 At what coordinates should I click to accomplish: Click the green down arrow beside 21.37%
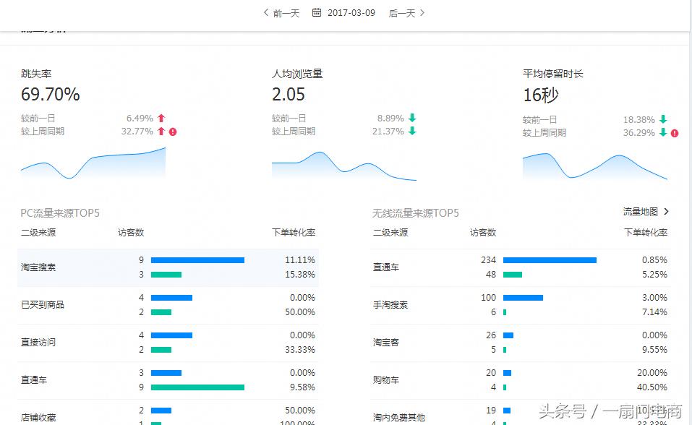(413, 131)
